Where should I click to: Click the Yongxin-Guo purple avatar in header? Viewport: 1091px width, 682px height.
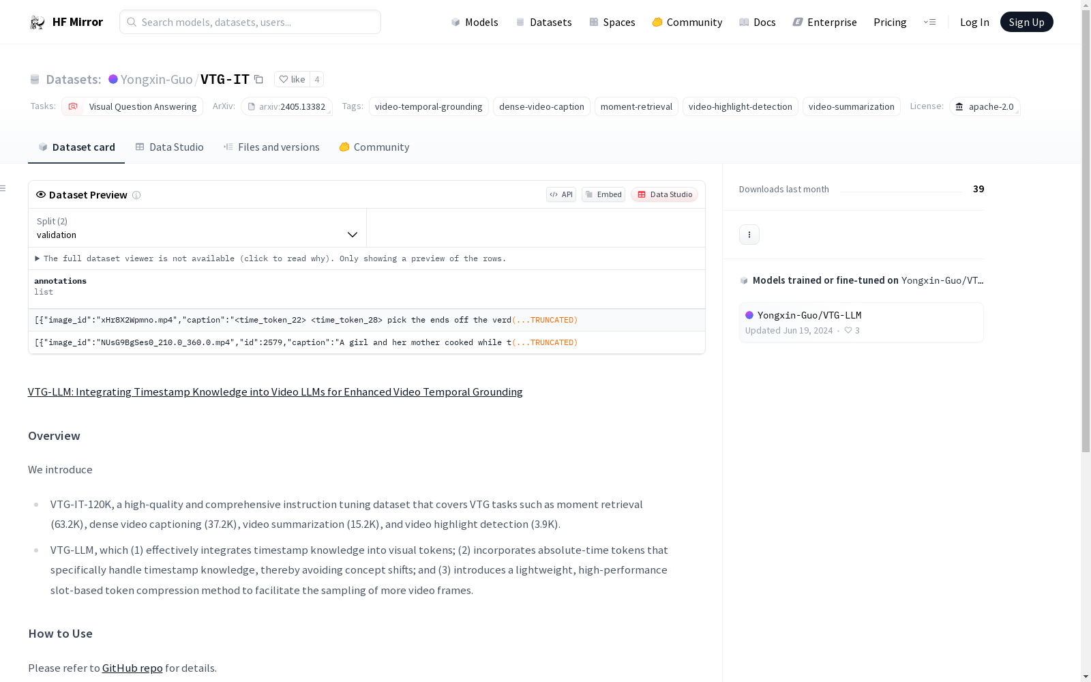(113, 79)
